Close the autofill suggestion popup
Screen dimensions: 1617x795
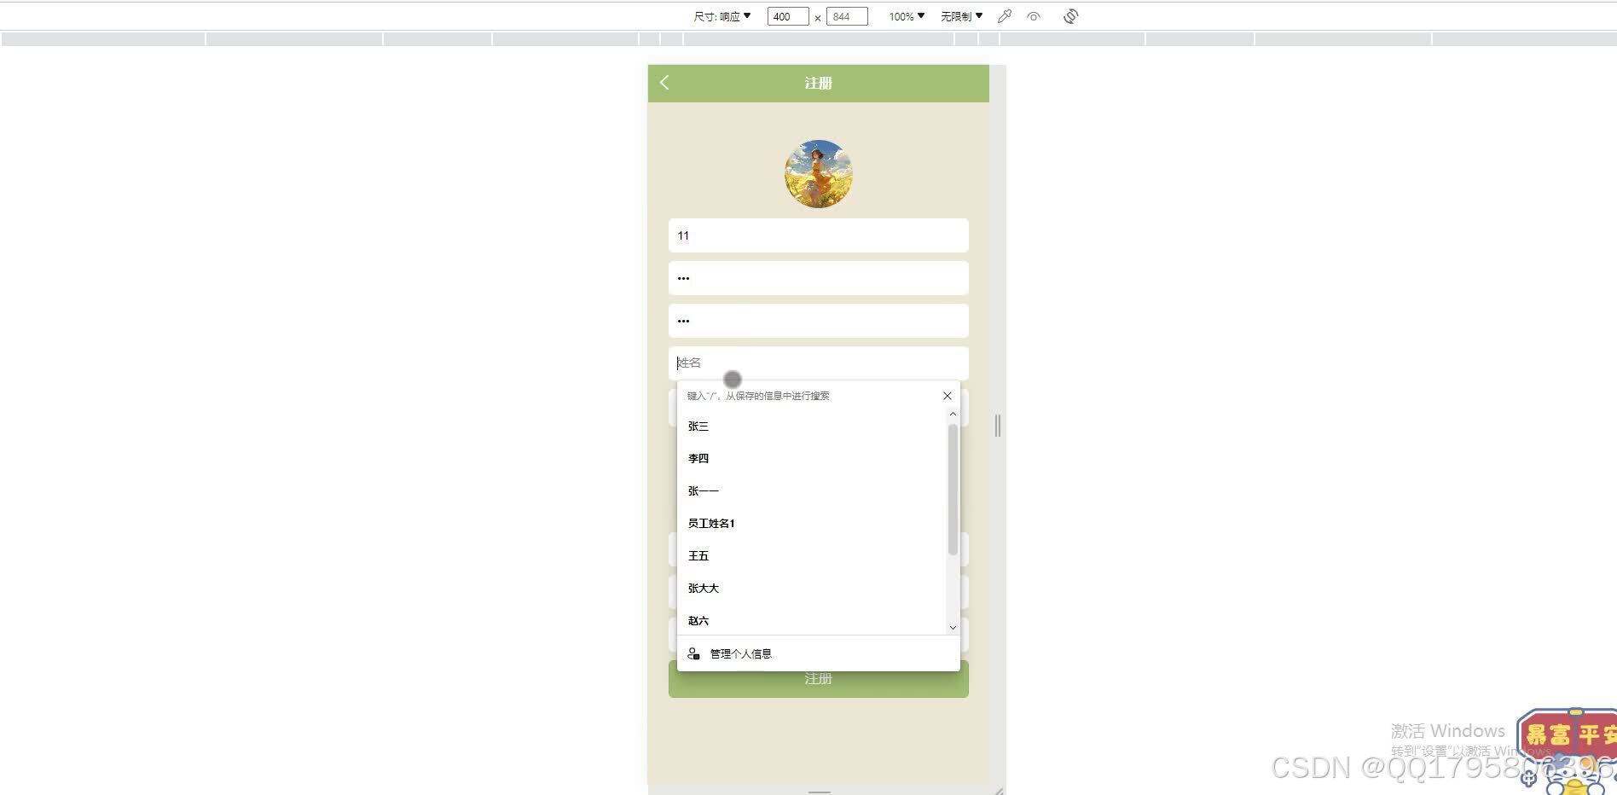point(947,395)
